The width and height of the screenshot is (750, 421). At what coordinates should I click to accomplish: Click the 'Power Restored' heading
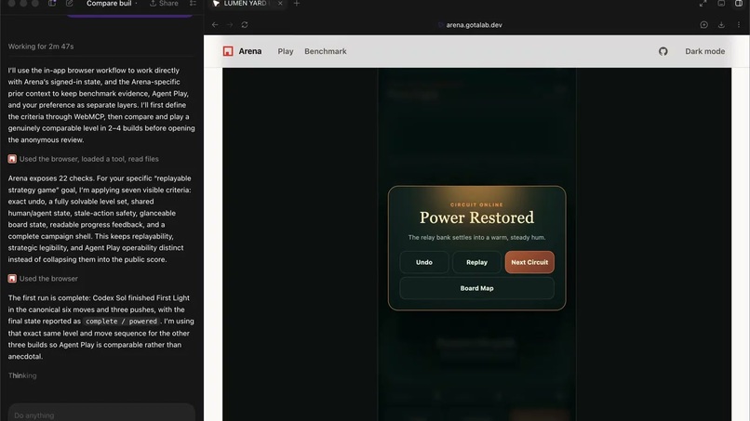point(476,217)
